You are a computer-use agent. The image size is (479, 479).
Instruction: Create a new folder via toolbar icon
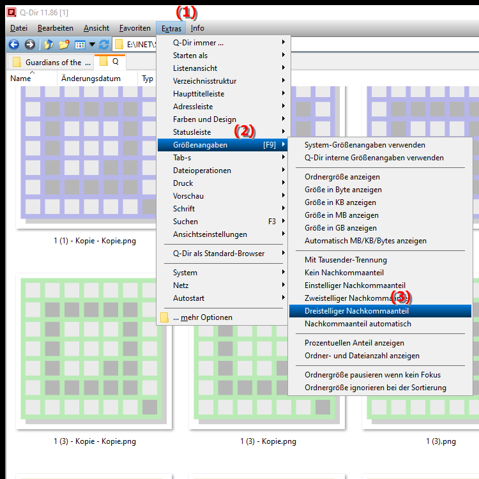coord(64,45)
